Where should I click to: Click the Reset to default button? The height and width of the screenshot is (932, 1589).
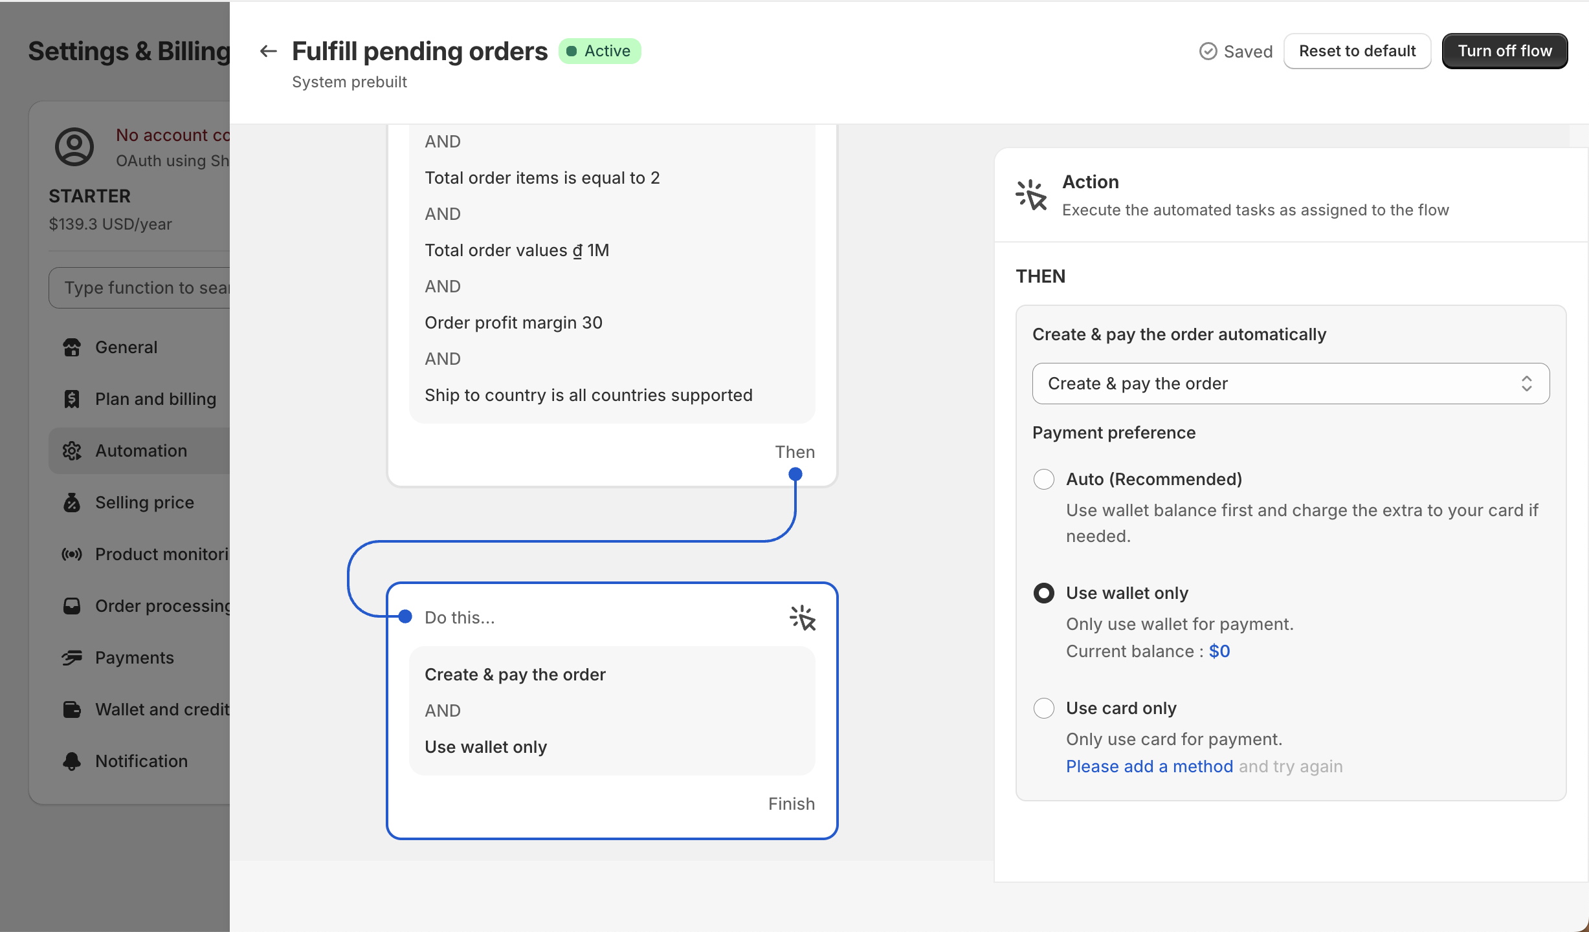tap(1357, 51)
